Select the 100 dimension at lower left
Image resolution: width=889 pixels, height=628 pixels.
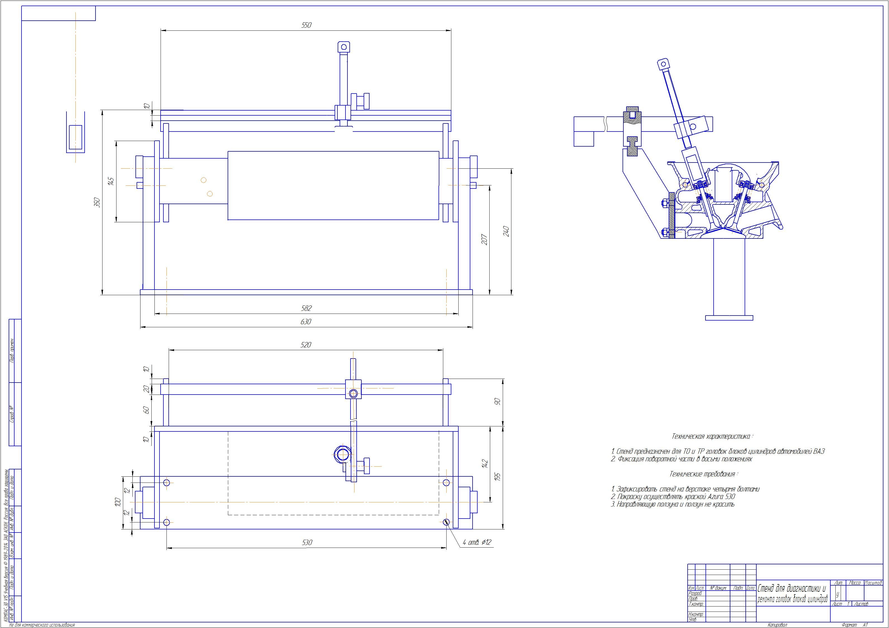point(118,502)
